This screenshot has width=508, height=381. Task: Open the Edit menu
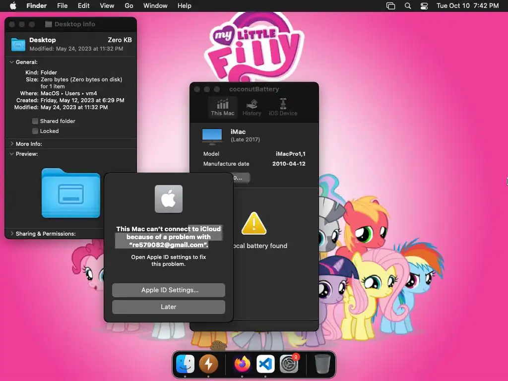pyautogui.click(x=83, y=5)
